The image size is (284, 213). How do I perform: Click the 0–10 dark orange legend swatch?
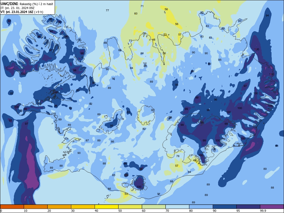click(x=12, y=207)
